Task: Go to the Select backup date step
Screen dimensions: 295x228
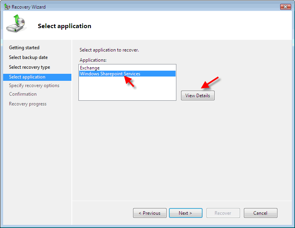Action: [x=28, y=57]
